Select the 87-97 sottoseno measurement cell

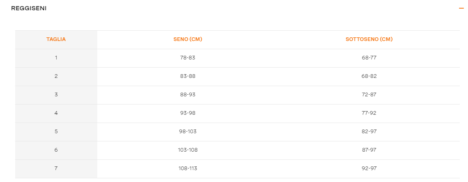pos(369,150)
